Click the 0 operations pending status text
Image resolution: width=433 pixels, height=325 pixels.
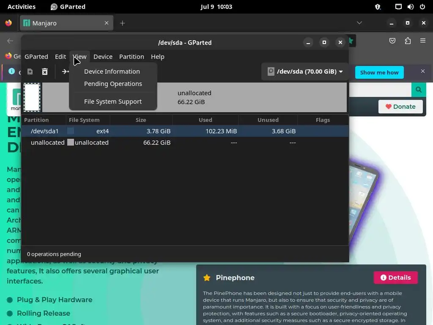54,254
